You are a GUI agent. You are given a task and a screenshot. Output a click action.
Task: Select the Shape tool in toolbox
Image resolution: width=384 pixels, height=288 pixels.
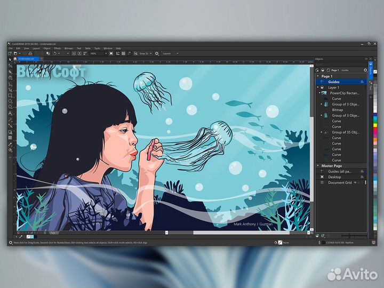pyautogui.click(x=10, y=66)
